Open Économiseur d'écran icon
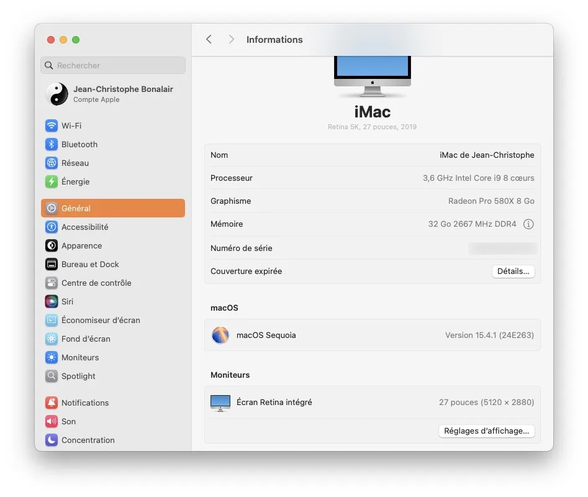 coord(52,321)
